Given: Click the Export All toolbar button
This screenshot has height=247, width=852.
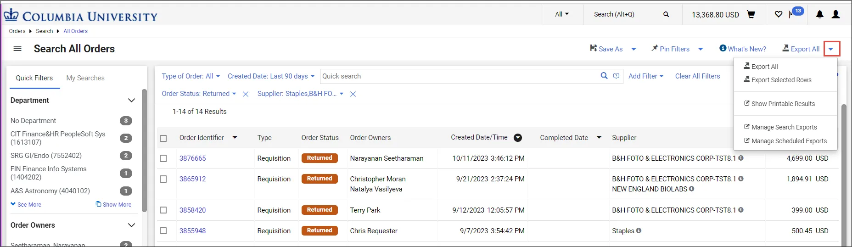Looking at the screenshot, I should click(801, 49).
